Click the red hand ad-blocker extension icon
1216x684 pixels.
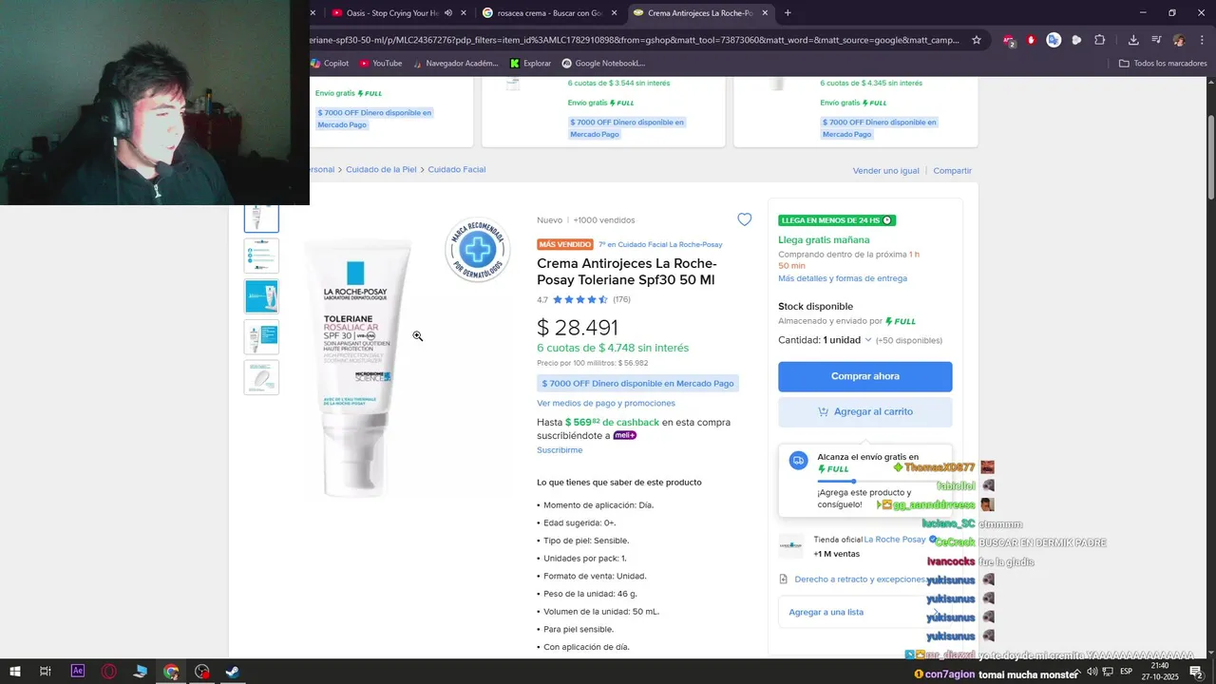pos(1031,40)
